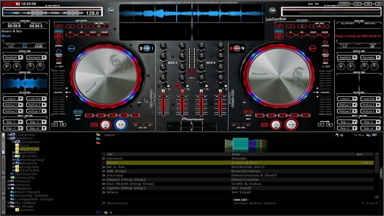This screenshot has width=384, height=216.
Task: Click left deck pitch bend minus
Action: point(55,124)
